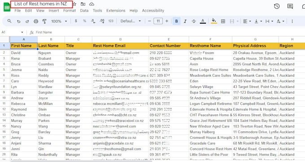Image resolution: width=305 pixels, height=162 pixels.
Task: Toggle bold formatting
Action: tap(176, 21)
